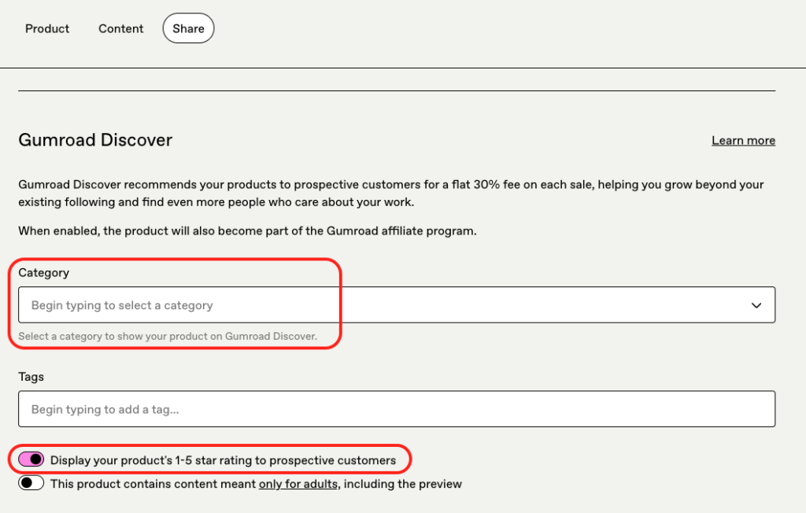
Task: Click the 'flat 30% fee' description paragraph
Action: click(x=391, y=194)
